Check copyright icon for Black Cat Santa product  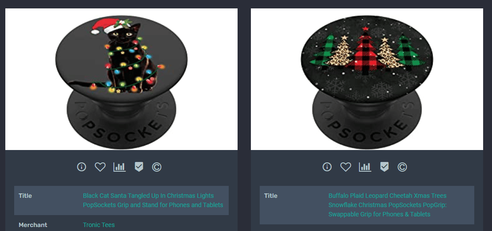(x=156, y=167)
